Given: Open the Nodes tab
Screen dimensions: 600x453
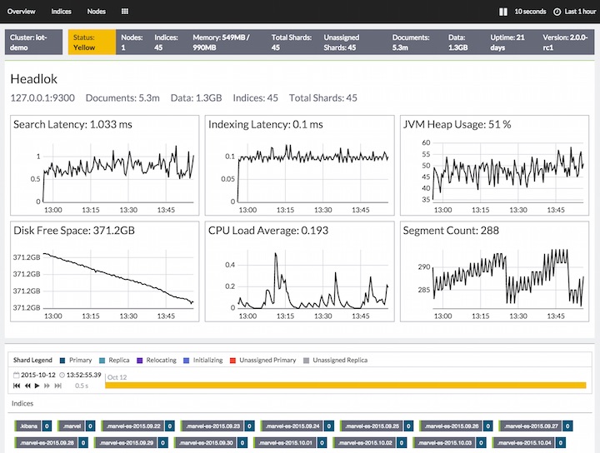Looking at the screenshot, I should point(97,12).
